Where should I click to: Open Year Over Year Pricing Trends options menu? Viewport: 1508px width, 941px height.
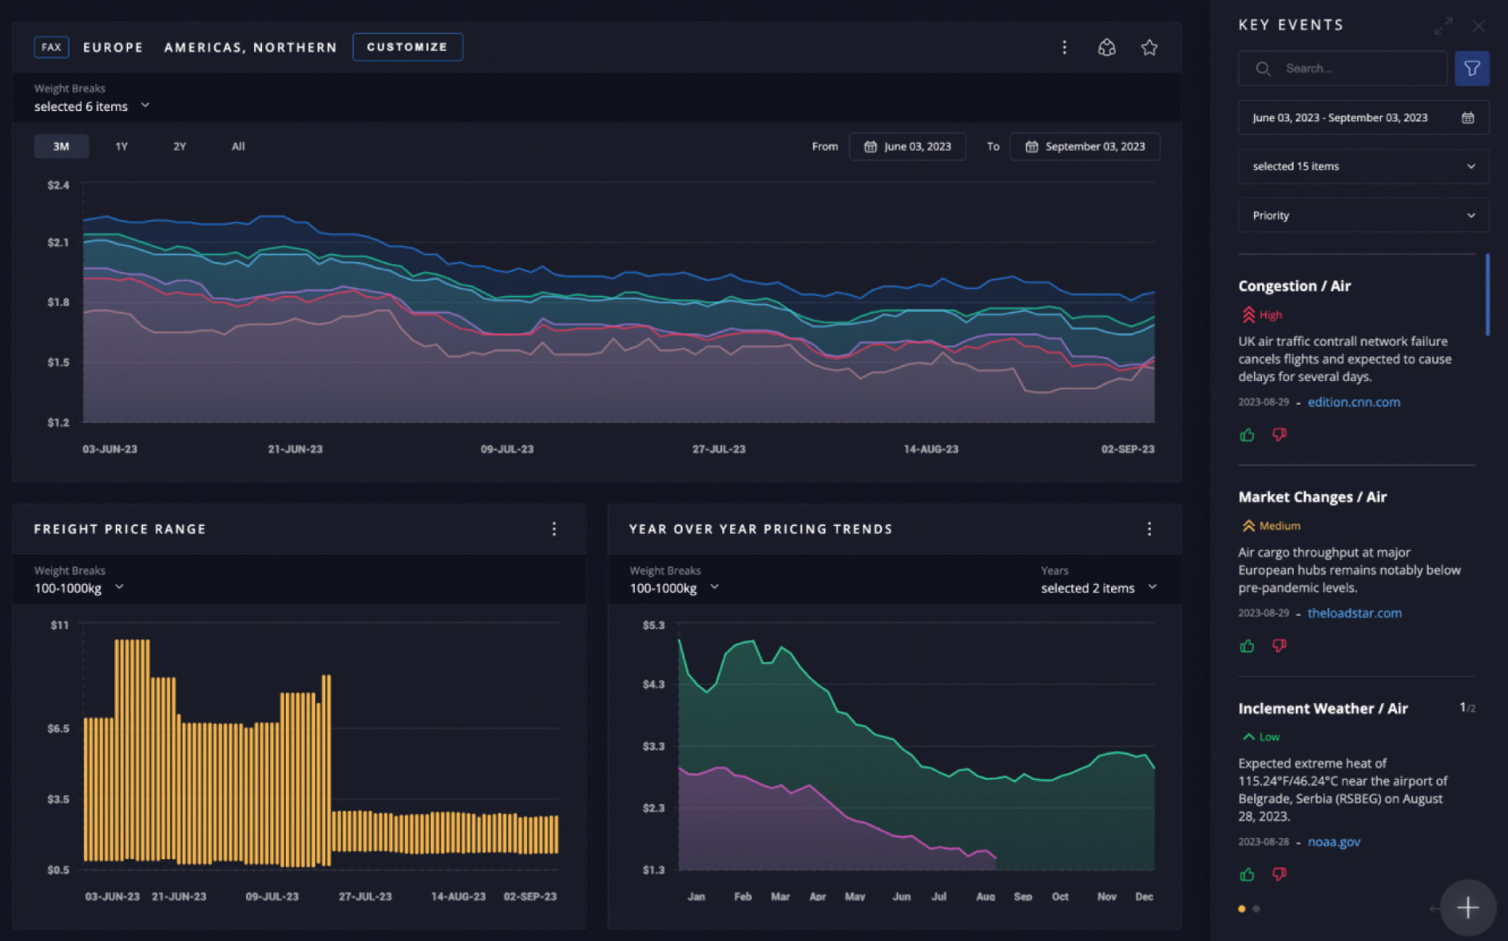pyautogui.click(x=1148, y=529)
